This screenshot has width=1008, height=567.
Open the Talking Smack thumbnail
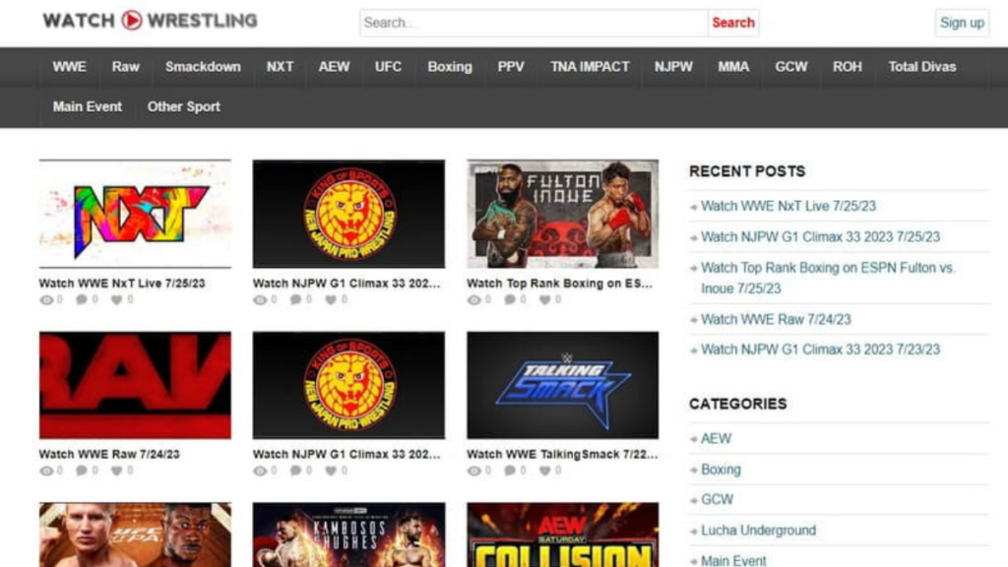562,385
